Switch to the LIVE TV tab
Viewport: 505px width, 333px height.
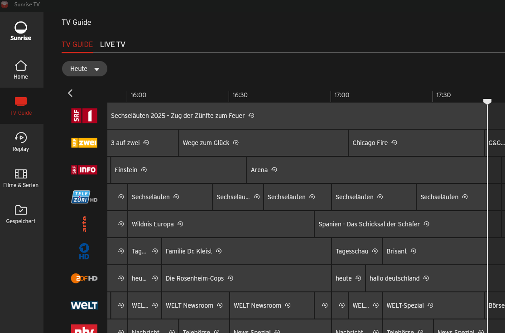pos(113,44)
